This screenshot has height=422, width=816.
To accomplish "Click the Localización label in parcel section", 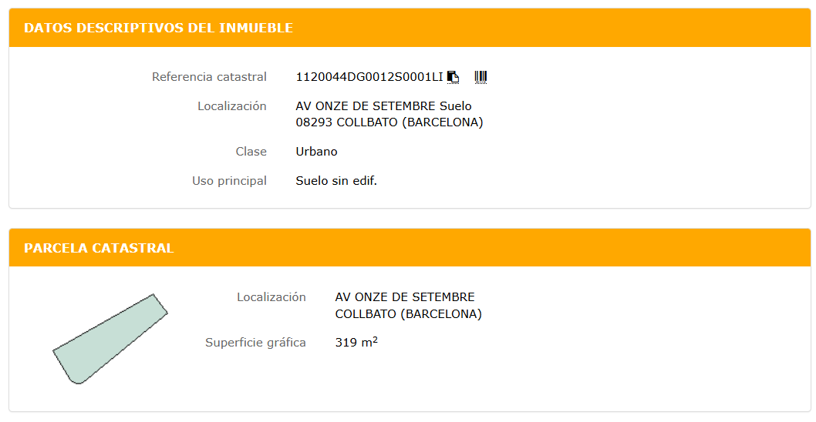I will coord(271,296).
